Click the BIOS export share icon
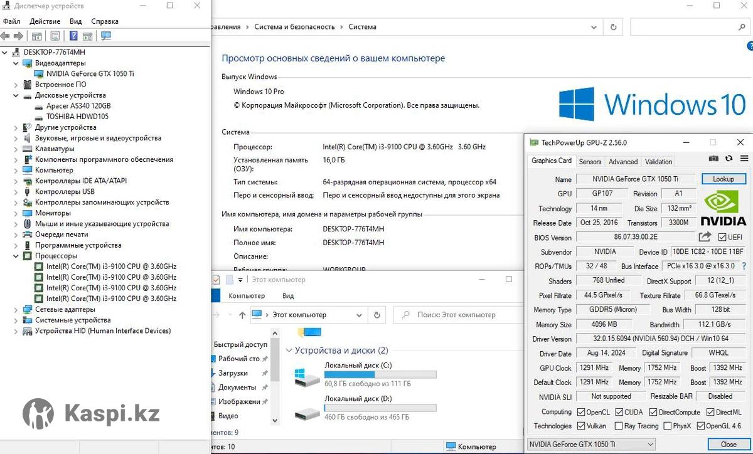 point(705,237)
